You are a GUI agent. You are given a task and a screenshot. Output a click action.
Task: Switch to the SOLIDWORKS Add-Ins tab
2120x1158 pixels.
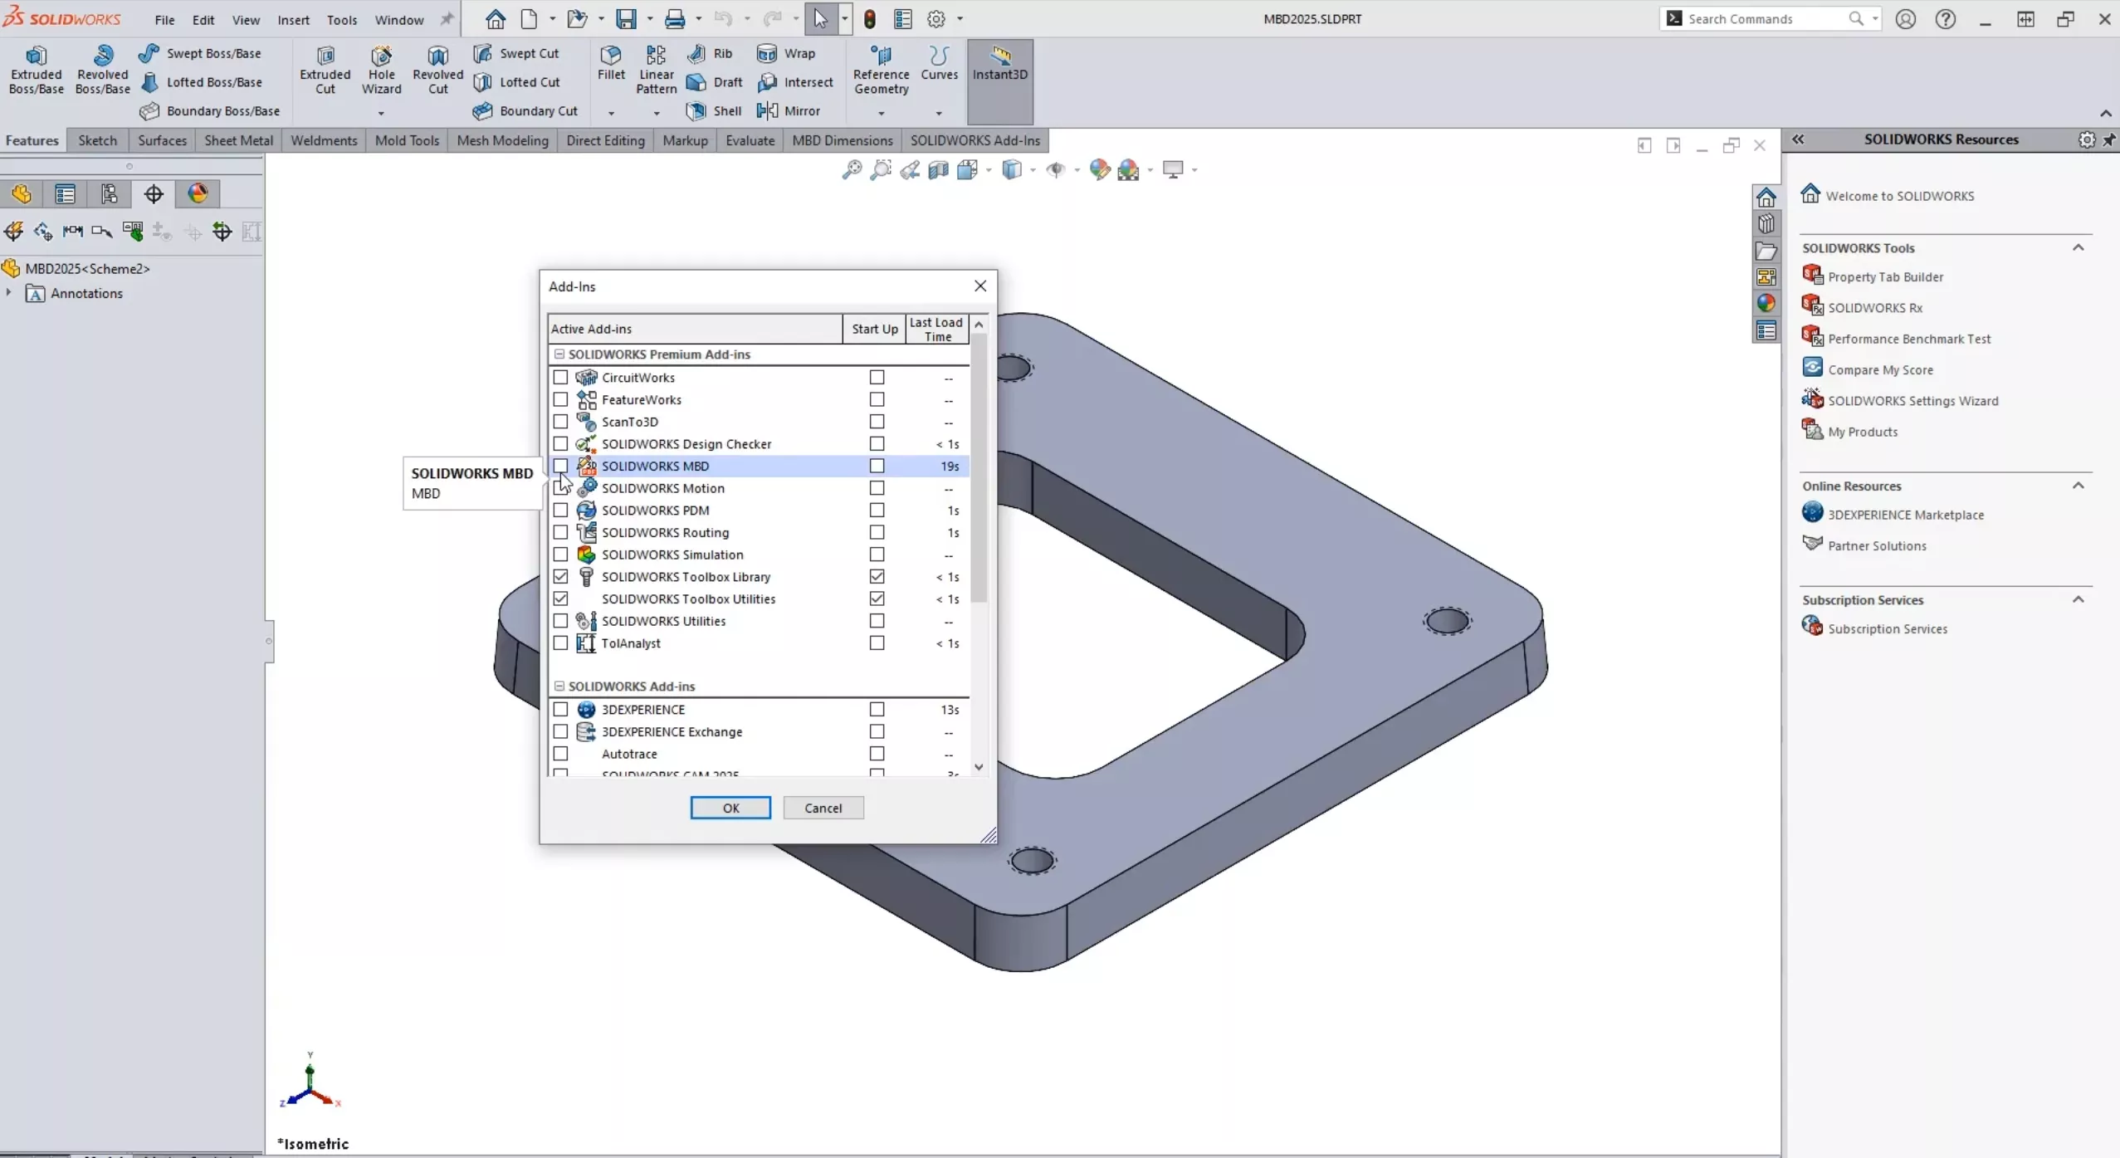(975, 140)
